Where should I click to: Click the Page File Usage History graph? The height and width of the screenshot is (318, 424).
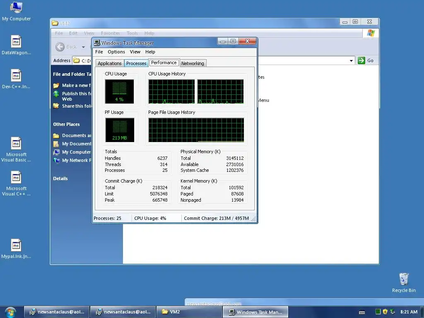click(196, 130)
